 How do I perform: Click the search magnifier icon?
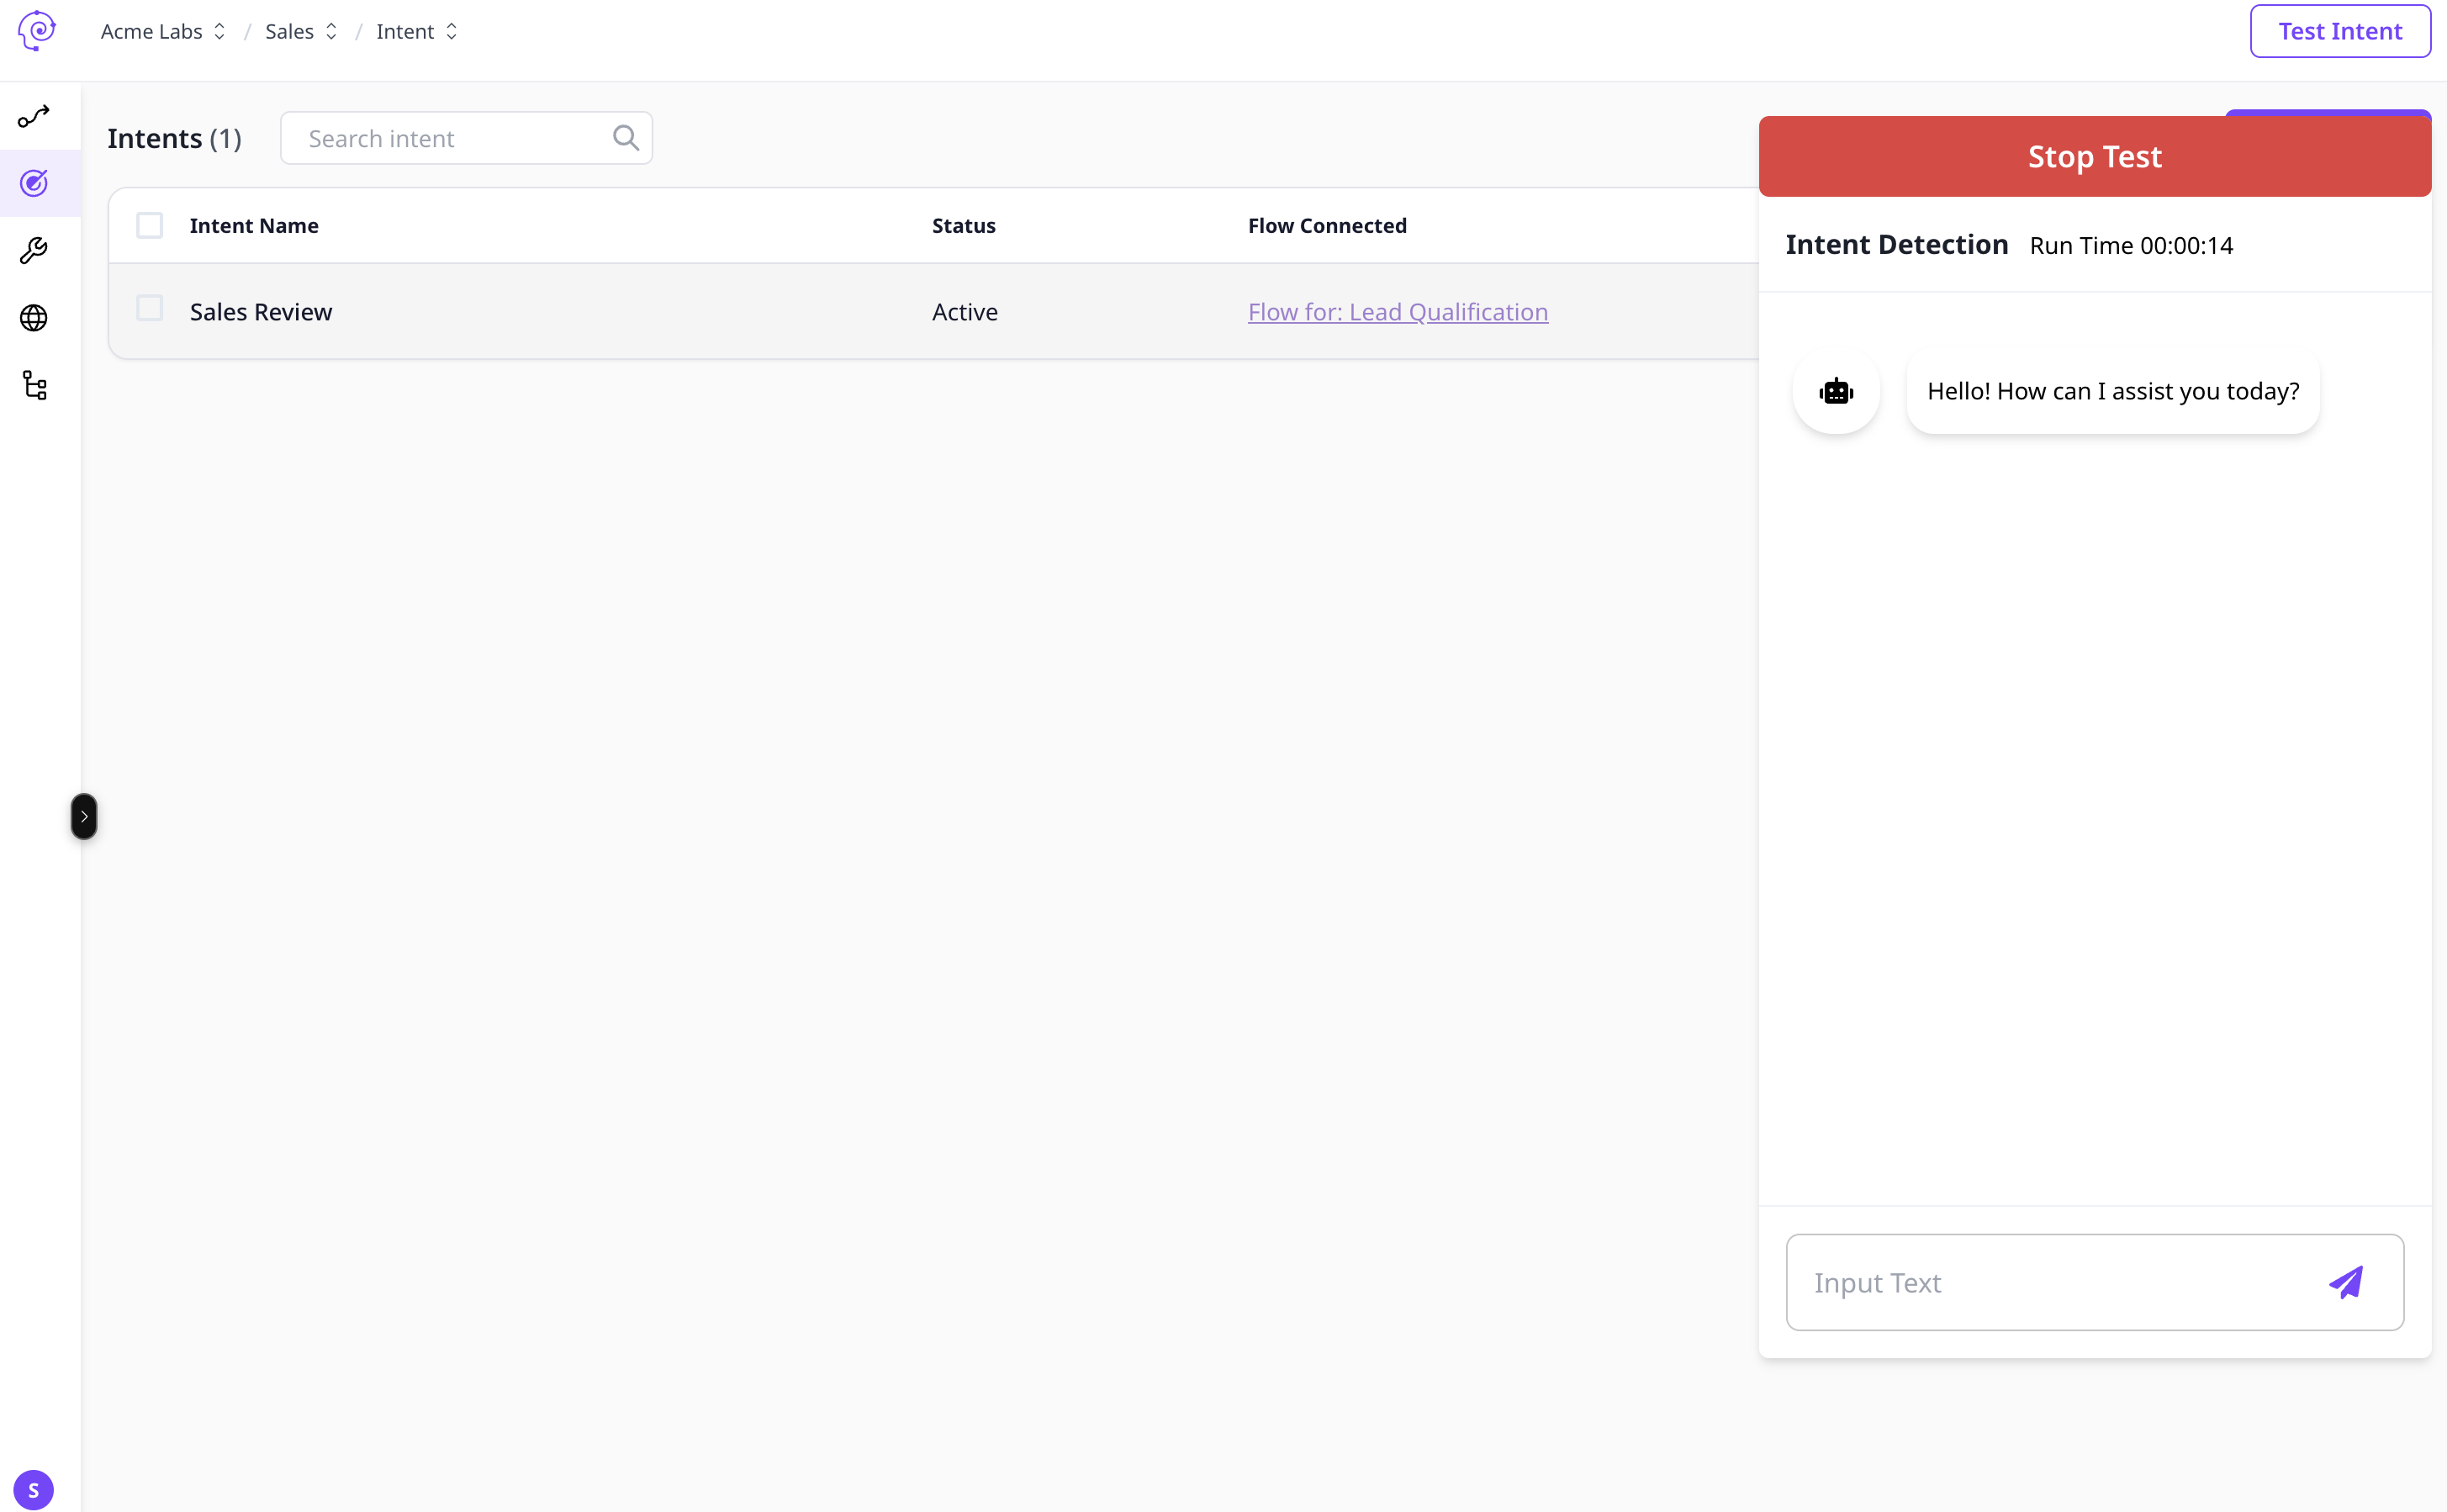[x=625, y=138]
